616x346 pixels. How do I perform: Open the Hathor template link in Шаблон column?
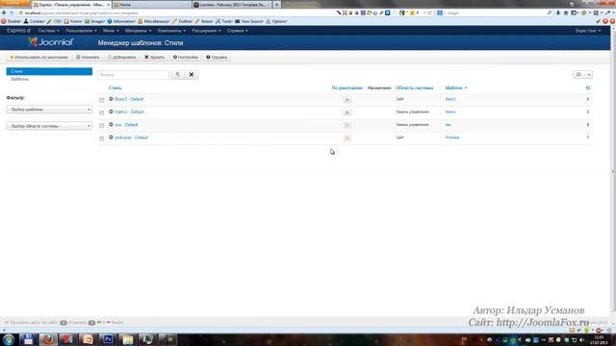pyautogui.click(x=450, y=111)
